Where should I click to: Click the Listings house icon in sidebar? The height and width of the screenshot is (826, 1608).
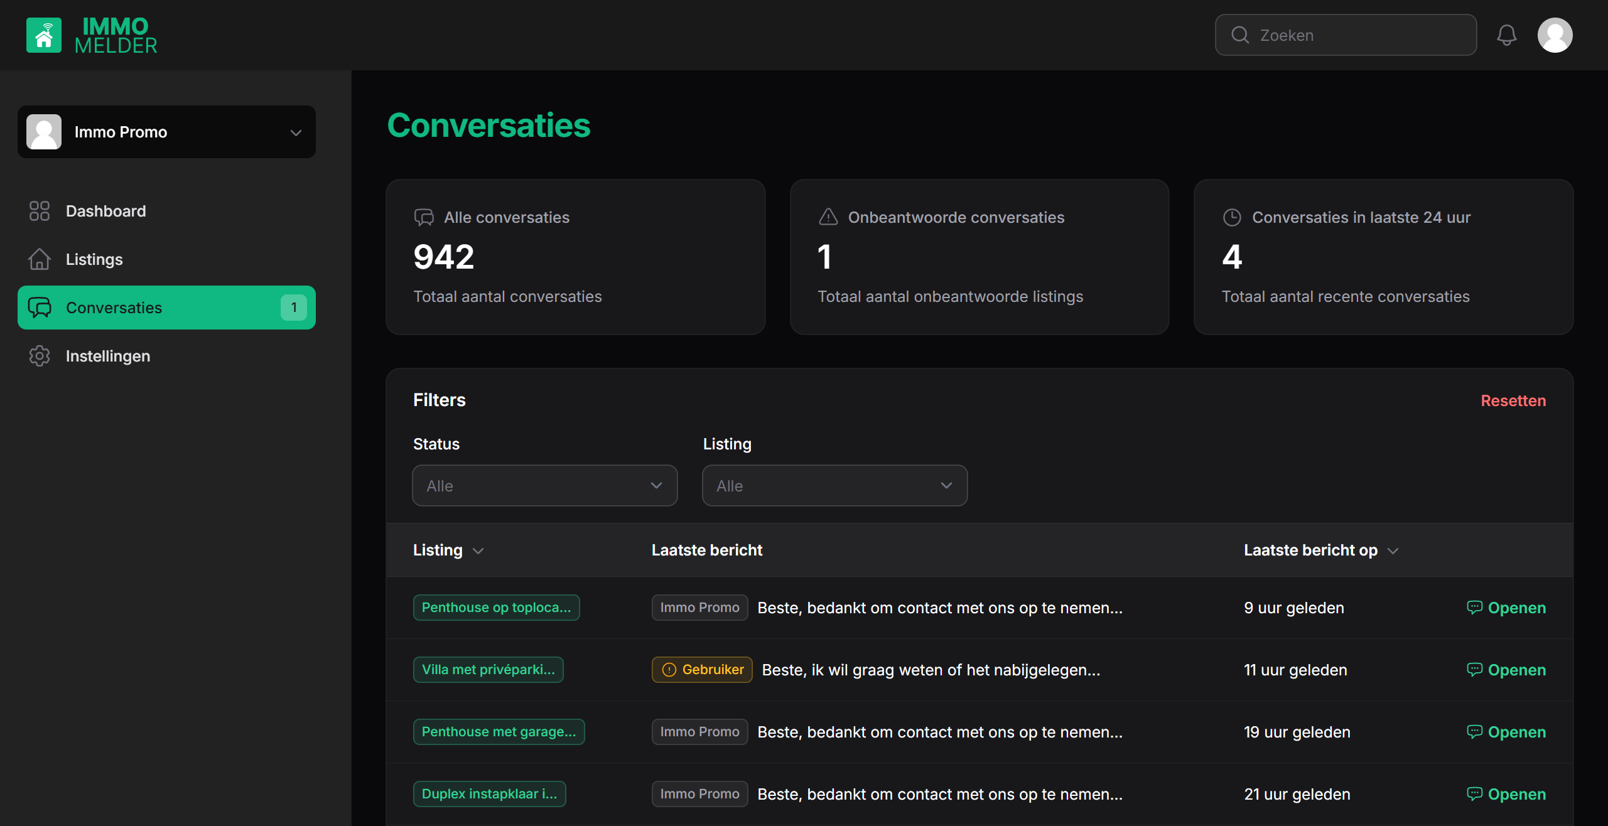39,259
